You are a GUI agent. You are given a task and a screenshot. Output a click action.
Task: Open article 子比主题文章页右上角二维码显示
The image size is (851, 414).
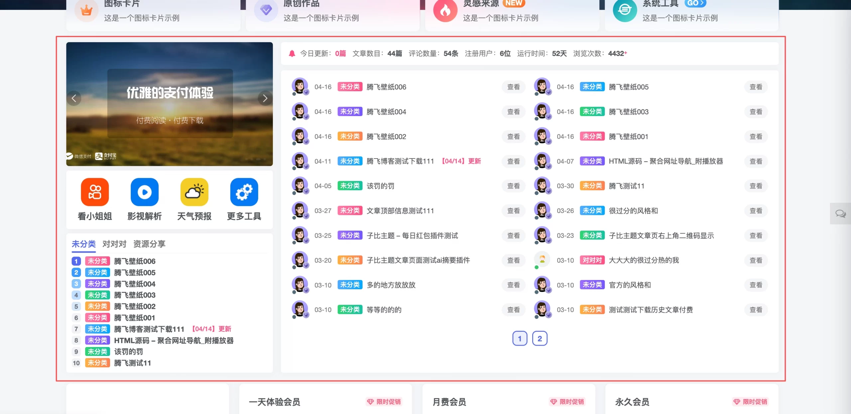(x=661, y=236)
